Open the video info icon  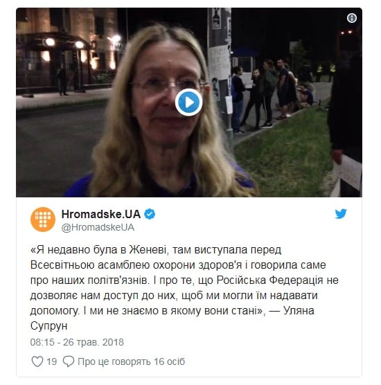(x=352, y=18)
